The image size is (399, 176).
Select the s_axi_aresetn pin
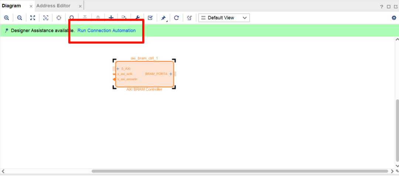(127, 79)
